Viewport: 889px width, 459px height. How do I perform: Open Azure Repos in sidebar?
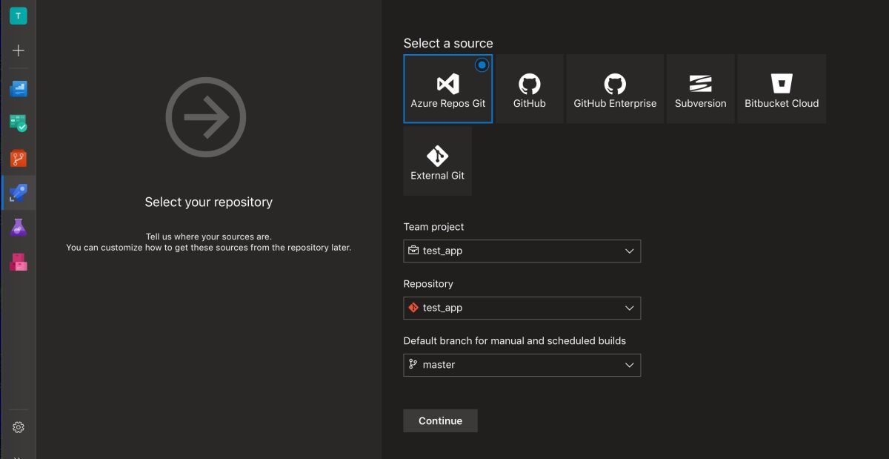[x=19, y=158]
